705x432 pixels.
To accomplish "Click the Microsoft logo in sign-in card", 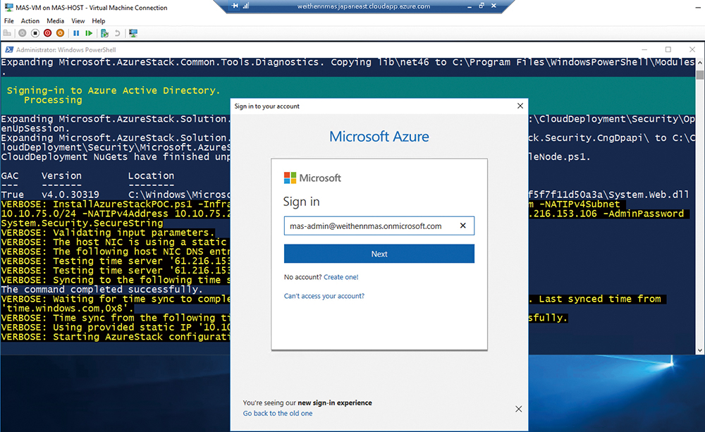I will (312, 178).
